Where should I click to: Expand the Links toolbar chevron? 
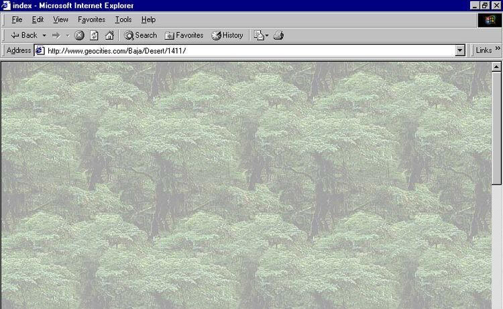click(498, 48)
